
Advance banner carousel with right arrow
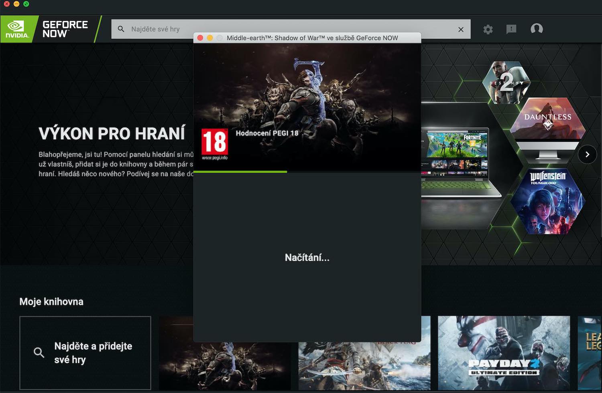pos(587,155)
